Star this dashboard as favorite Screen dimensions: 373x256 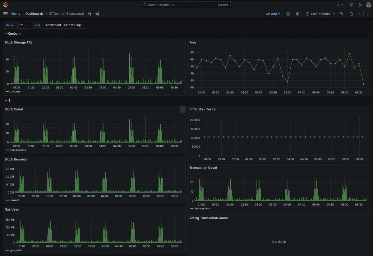(90, 14)
